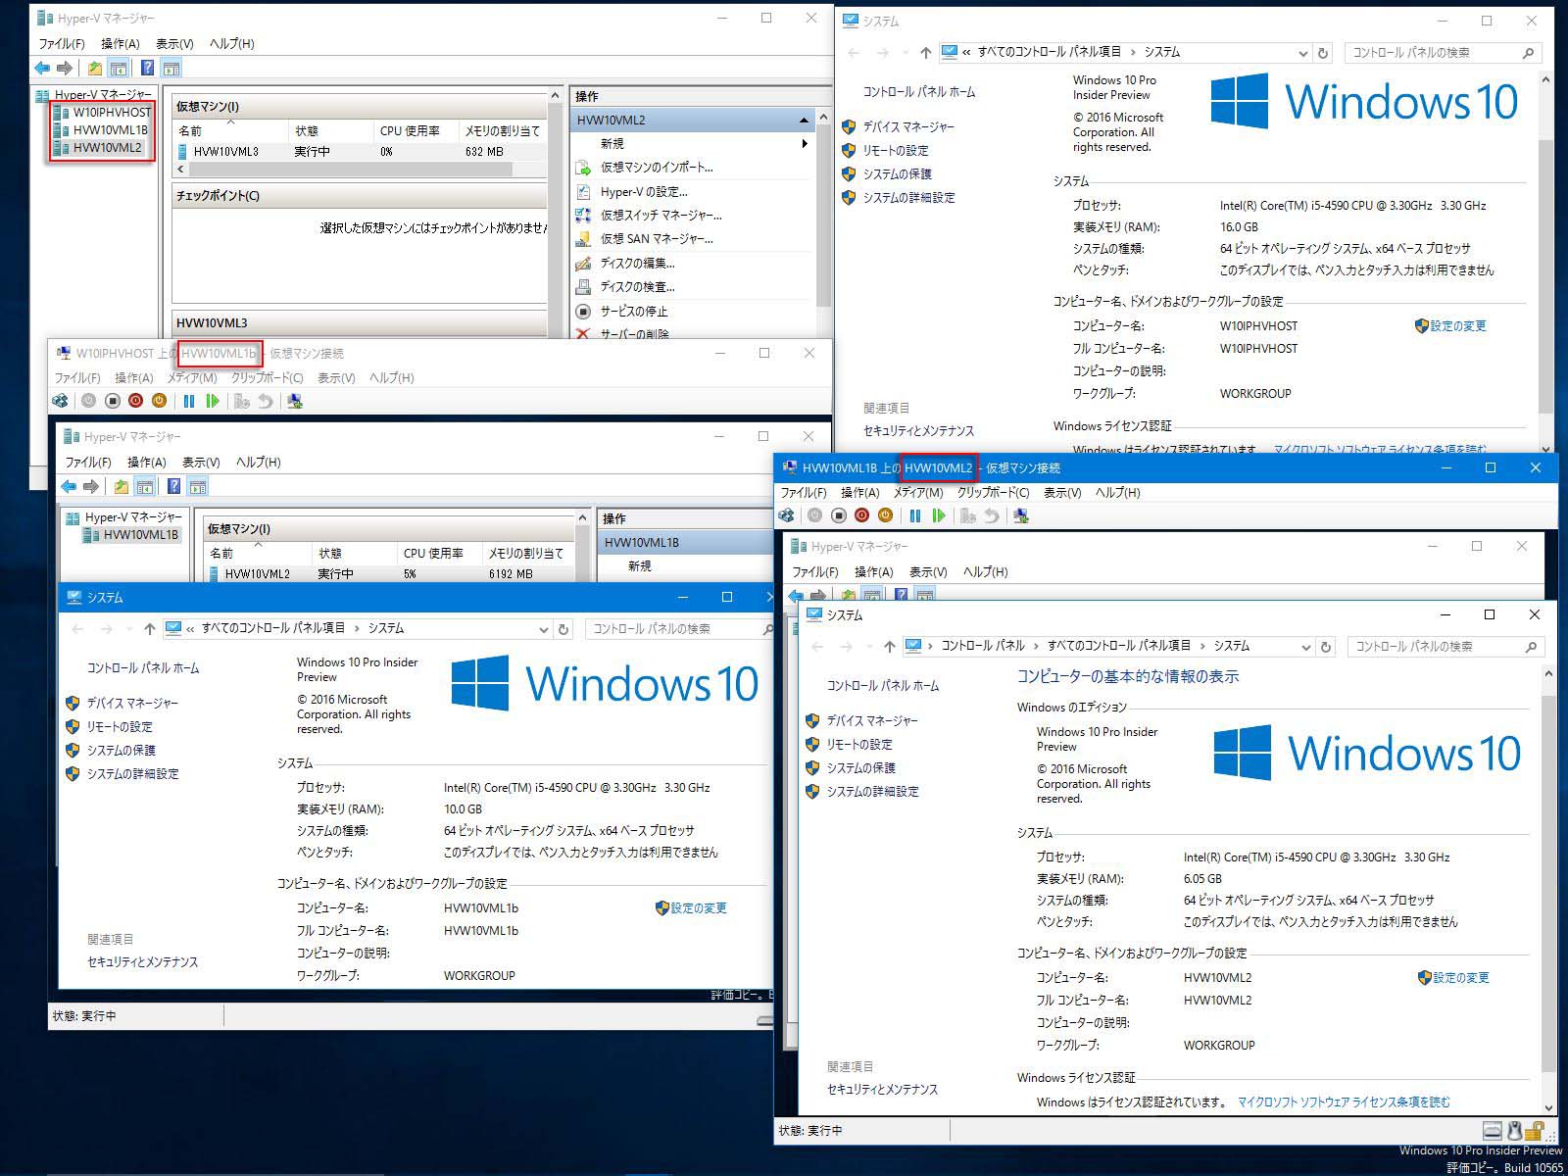The width and height of the screenshot is (1568, 1176).
Task: Select HVW10VML2 server in host Hyper-V tree
Action: (x=106, y=147)
